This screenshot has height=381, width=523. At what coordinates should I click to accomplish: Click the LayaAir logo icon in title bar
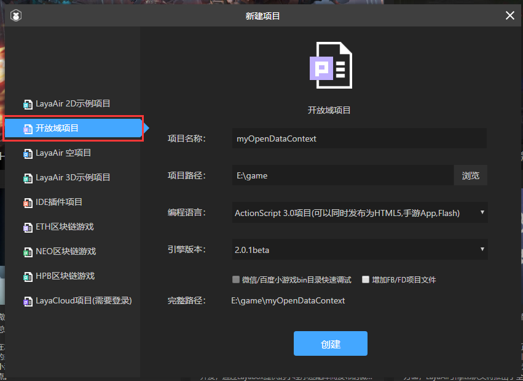(16, 15)
